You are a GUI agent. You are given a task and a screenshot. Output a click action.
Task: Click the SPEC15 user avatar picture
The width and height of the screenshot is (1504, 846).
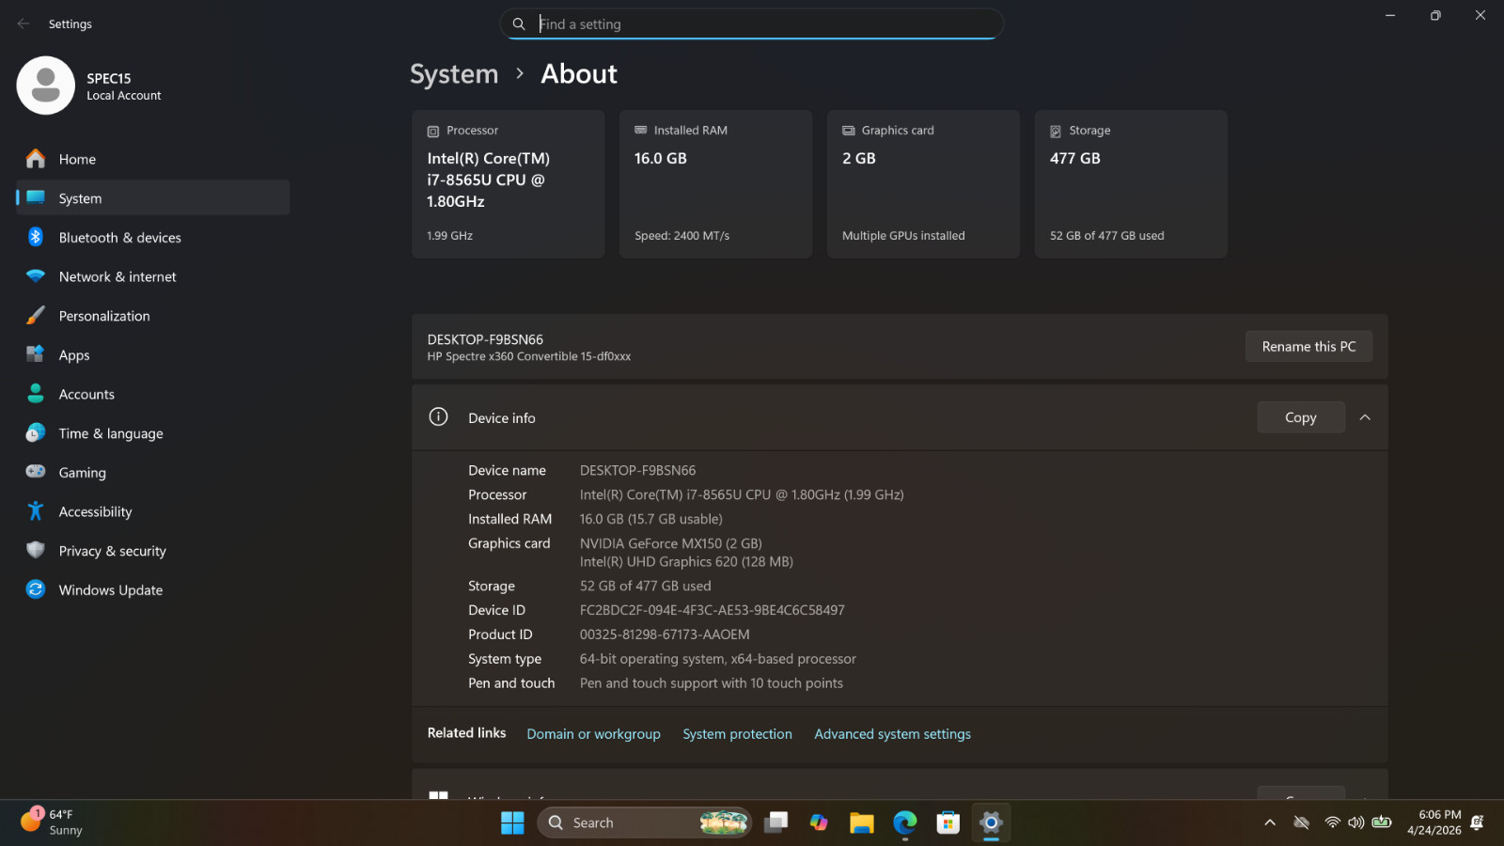tap(45, 86)
